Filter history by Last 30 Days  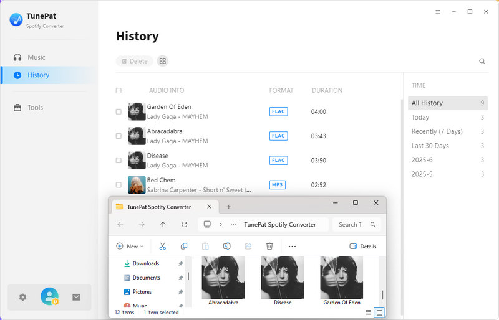point(448,146)
